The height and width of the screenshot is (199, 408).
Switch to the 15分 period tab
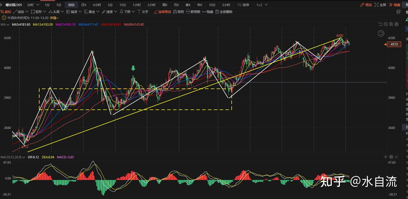(x=123, y=5)
